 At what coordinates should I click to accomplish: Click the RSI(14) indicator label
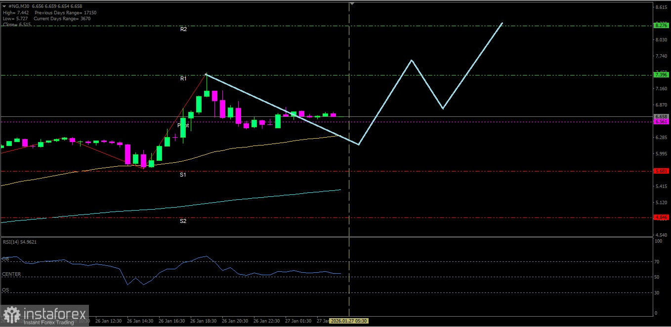20,242
